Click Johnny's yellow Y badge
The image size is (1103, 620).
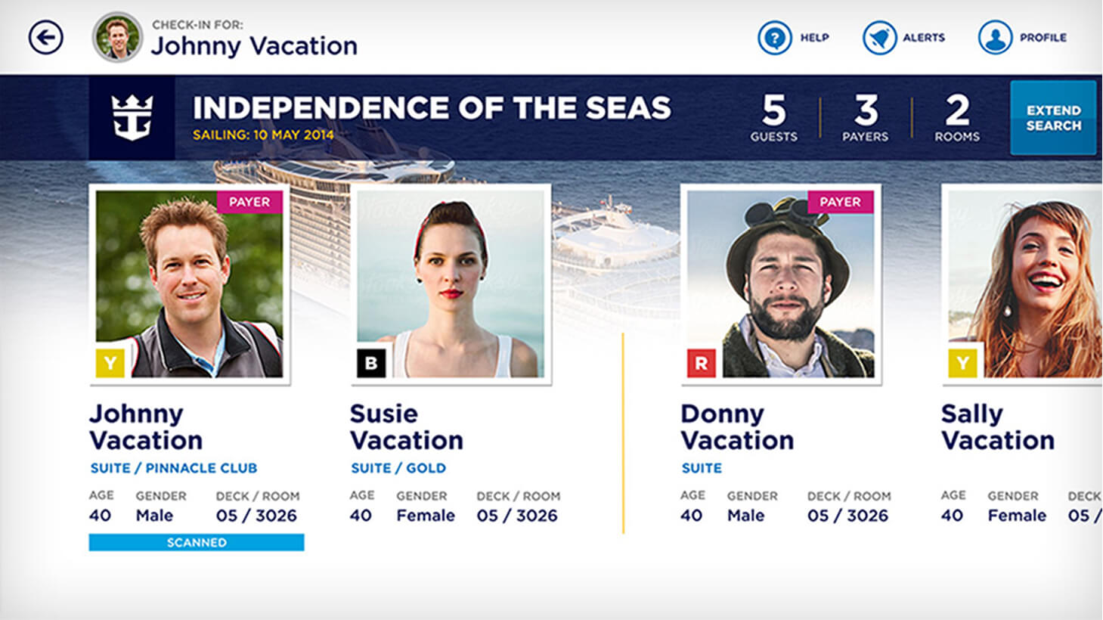(x=110, y=364)
